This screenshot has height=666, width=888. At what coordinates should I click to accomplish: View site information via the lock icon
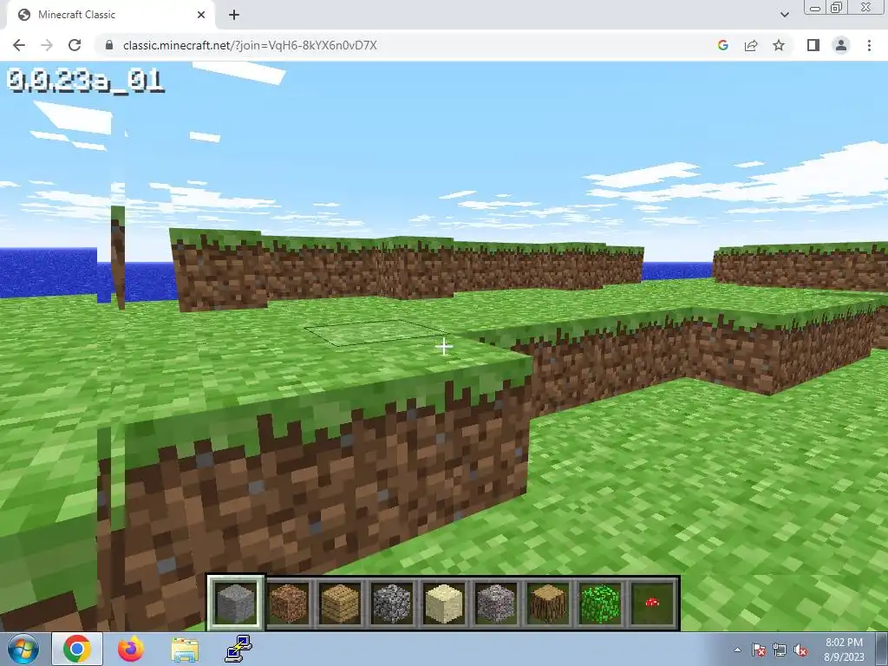109,45
